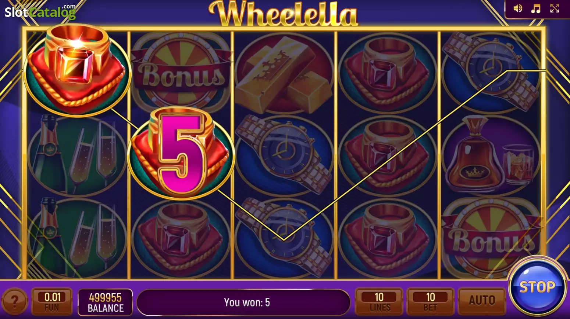The width and height of the screenshot is (570, 319).
Task: Click the highlighted ruby ring symbol on reel one
Action: pyautogui.click(x=77, y=70)
